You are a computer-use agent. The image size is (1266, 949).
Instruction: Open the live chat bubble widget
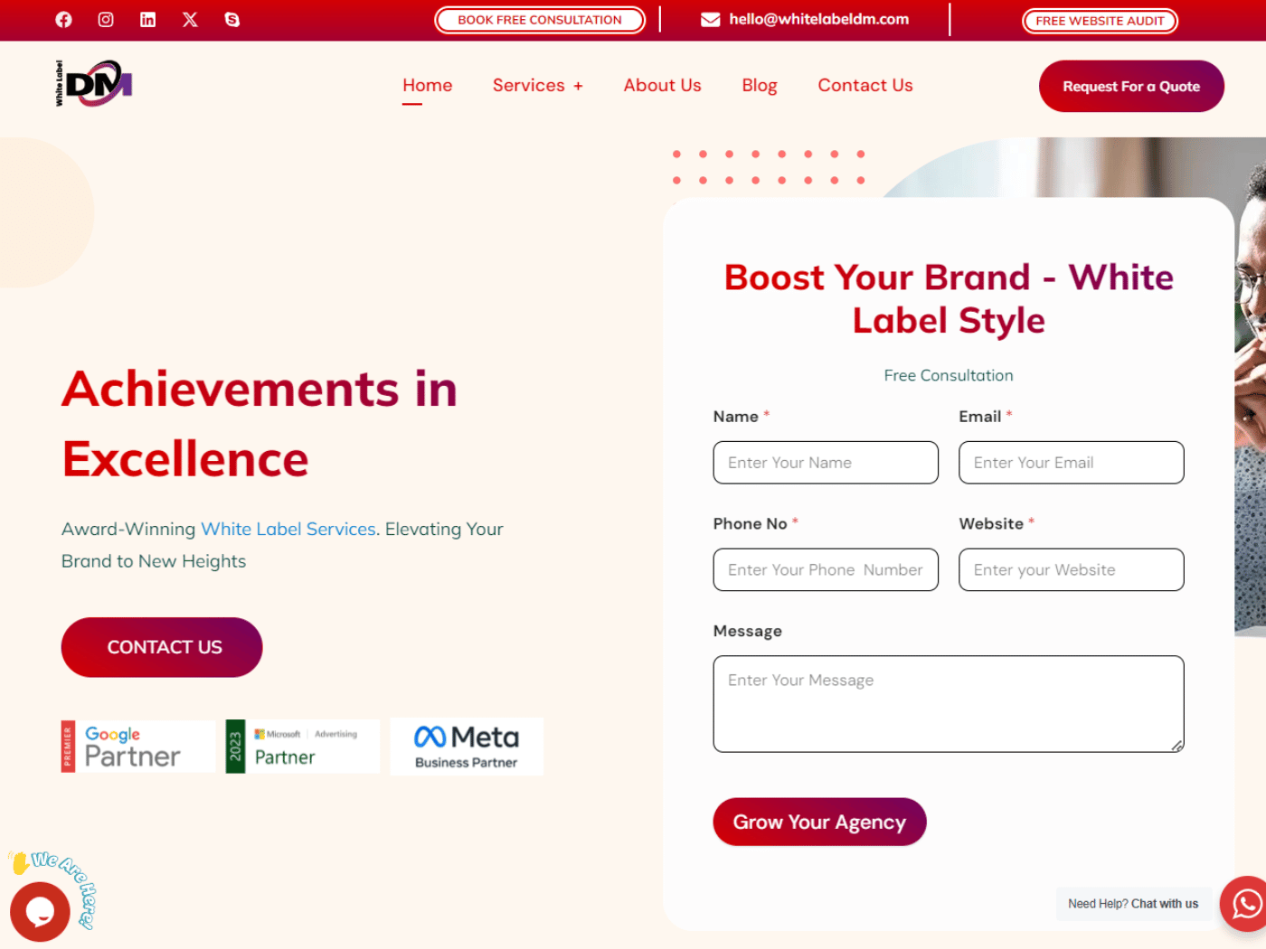pyautogui.click(x=40, y=911)
